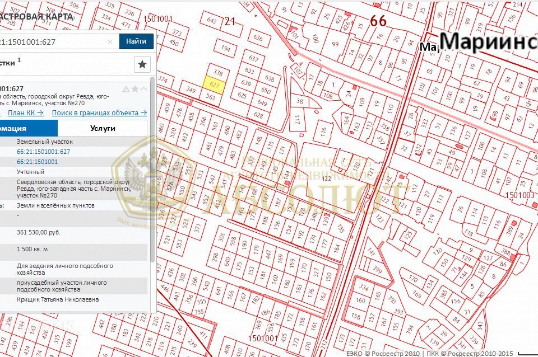Click the quarter label 1501003 on map

click(x=520, y=195)
